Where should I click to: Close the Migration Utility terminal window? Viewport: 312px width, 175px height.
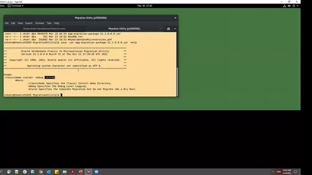(175, 18)
